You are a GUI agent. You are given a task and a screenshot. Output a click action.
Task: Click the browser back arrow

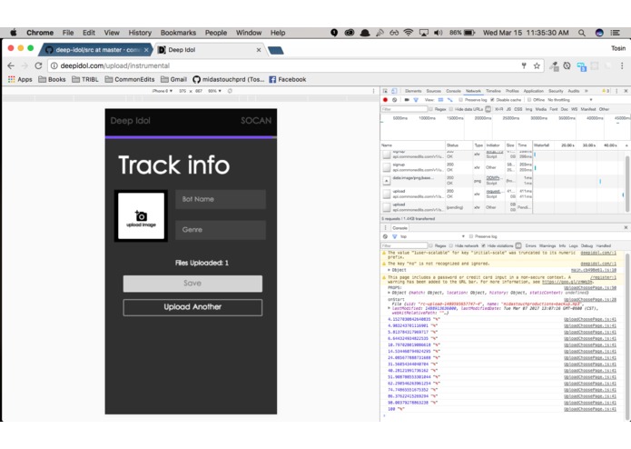tap(11, 65)
